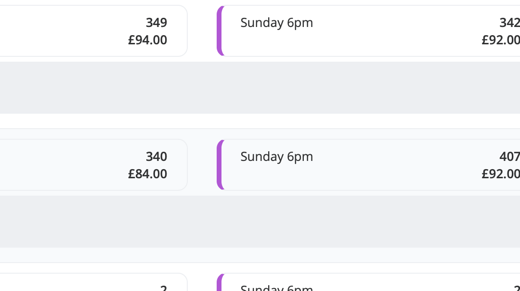The width and height of the screenshot is (520, 291).
Task: Click the Sunday 6pm label beside 342
Action: pyautogui.click(x=276, y=23)
